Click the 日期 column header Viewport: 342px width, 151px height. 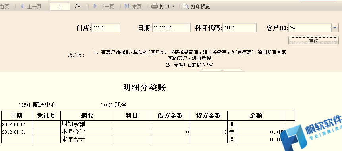17,116
